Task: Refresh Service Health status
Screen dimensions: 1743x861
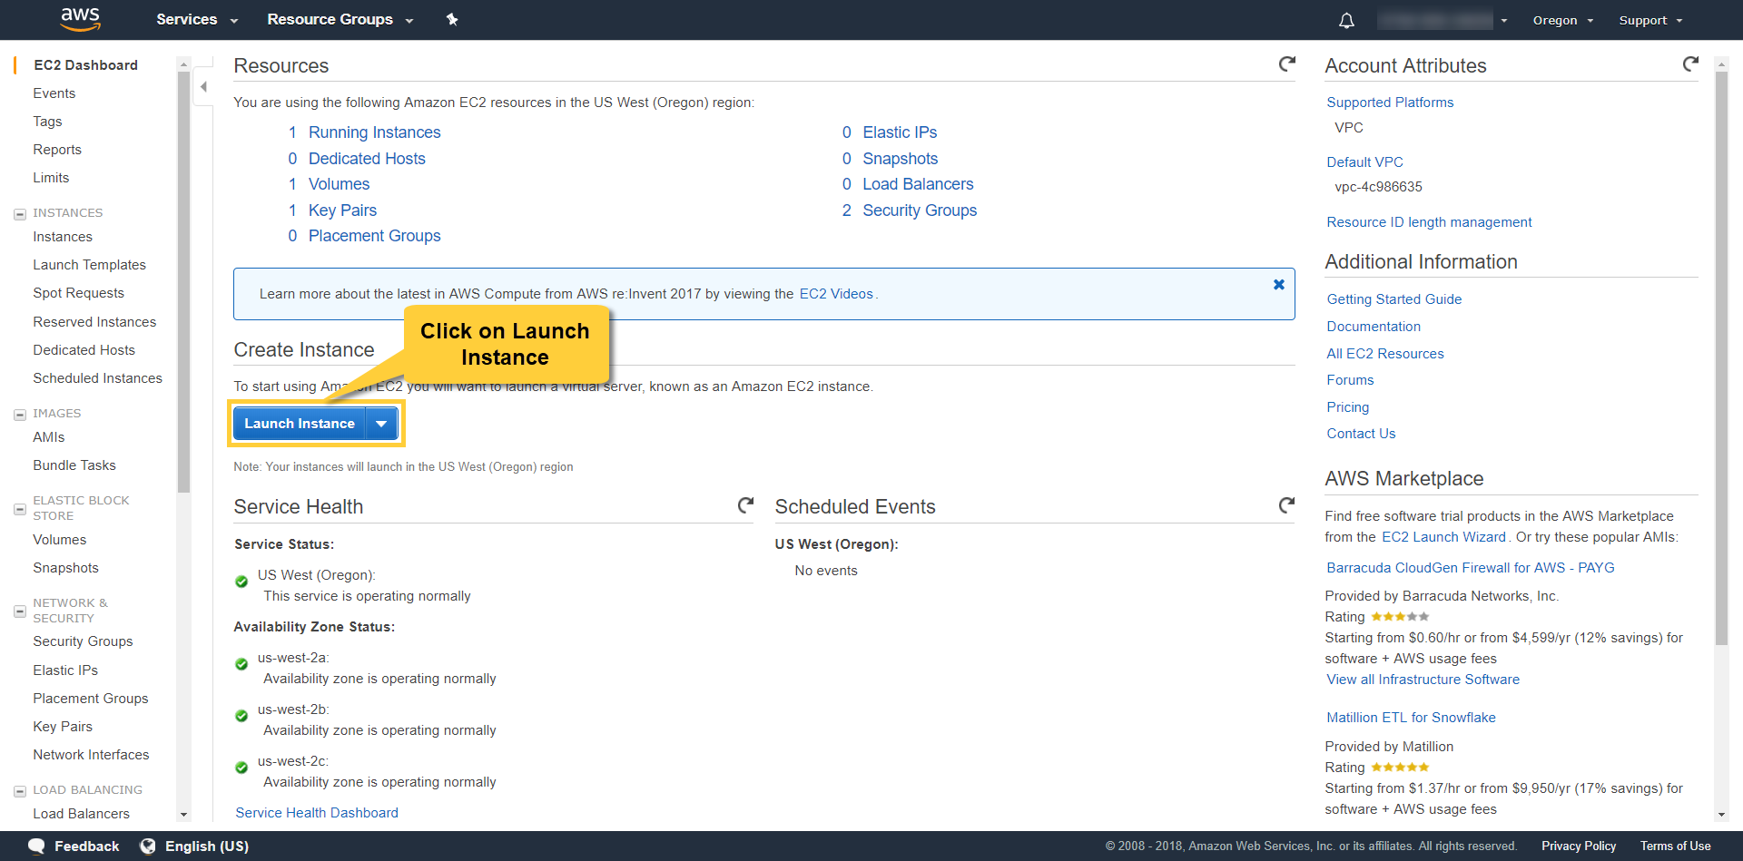Action: pyautogui.click(x=745, y=505)
